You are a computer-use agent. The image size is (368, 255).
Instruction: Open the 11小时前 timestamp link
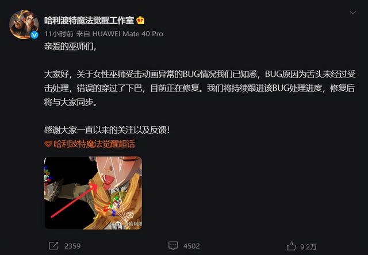59,34
